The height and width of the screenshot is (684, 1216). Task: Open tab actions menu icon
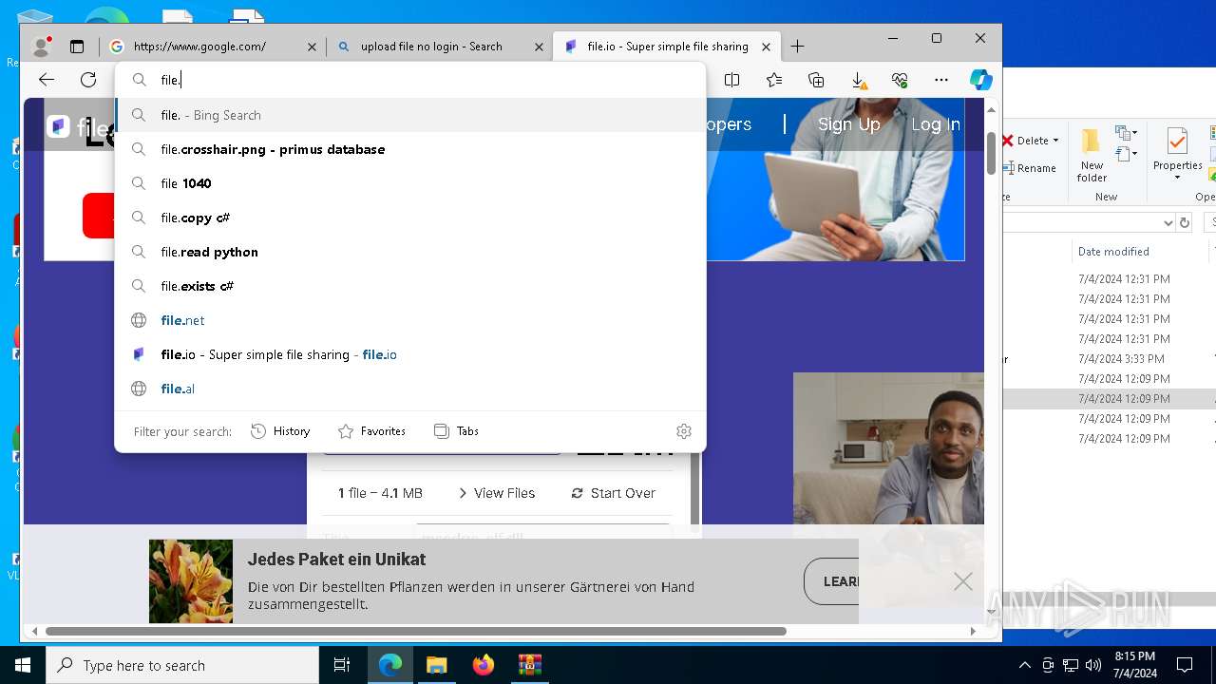(77, 46)
